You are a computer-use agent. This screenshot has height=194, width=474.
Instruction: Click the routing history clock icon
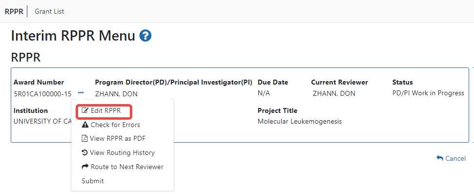pos(85,152)
